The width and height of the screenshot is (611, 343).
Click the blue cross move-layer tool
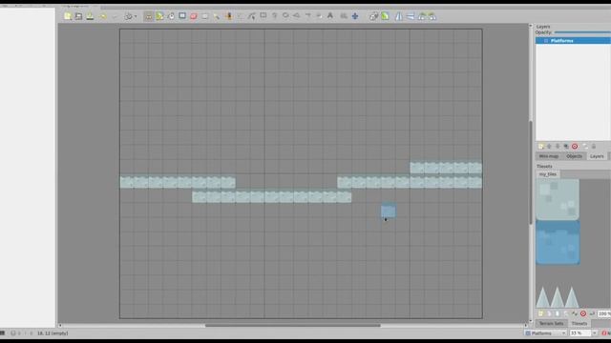pos(355,16)
